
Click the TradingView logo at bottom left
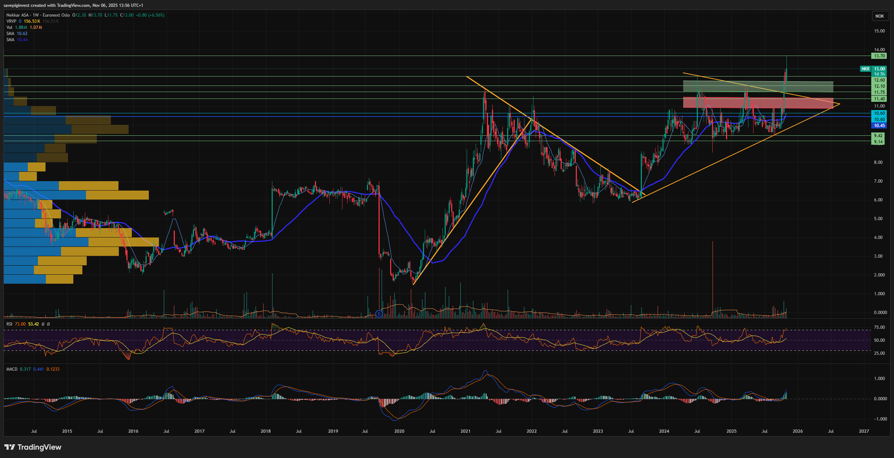pyautogui.click(x=33, y=447)
